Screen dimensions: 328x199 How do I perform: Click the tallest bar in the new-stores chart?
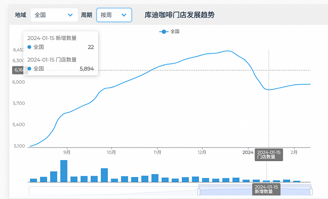point(64,171)
